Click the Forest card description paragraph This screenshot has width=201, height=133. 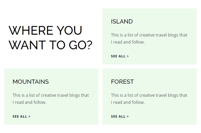pyautogui.click(x=149, y=95)
